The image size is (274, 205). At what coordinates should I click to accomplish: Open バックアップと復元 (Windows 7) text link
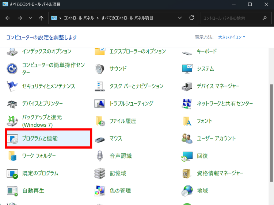point(42,121)
